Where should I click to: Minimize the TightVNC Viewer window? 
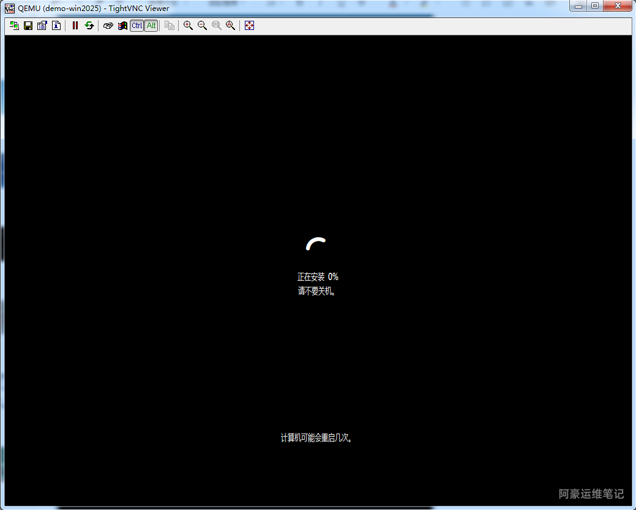(x=578, y=6)
